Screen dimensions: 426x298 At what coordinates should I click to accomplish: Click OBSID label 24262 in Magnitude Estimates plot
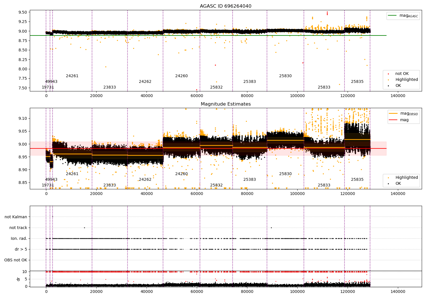click(x=145, y=180)
